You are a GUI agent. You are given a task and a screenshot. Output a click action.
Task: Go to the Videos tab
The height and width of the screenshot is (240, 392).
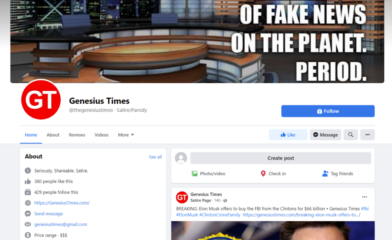point(102,135)
